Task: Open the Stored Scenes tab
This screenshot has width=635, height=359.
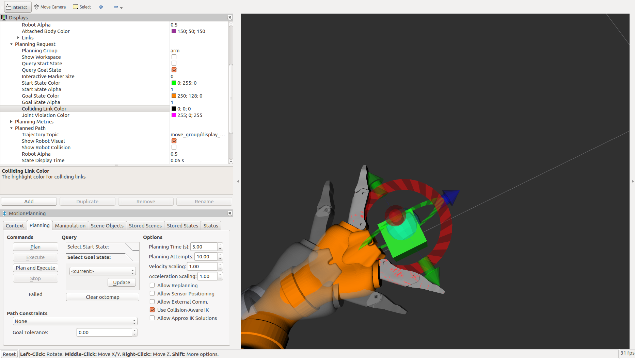Action: (145, 225)
